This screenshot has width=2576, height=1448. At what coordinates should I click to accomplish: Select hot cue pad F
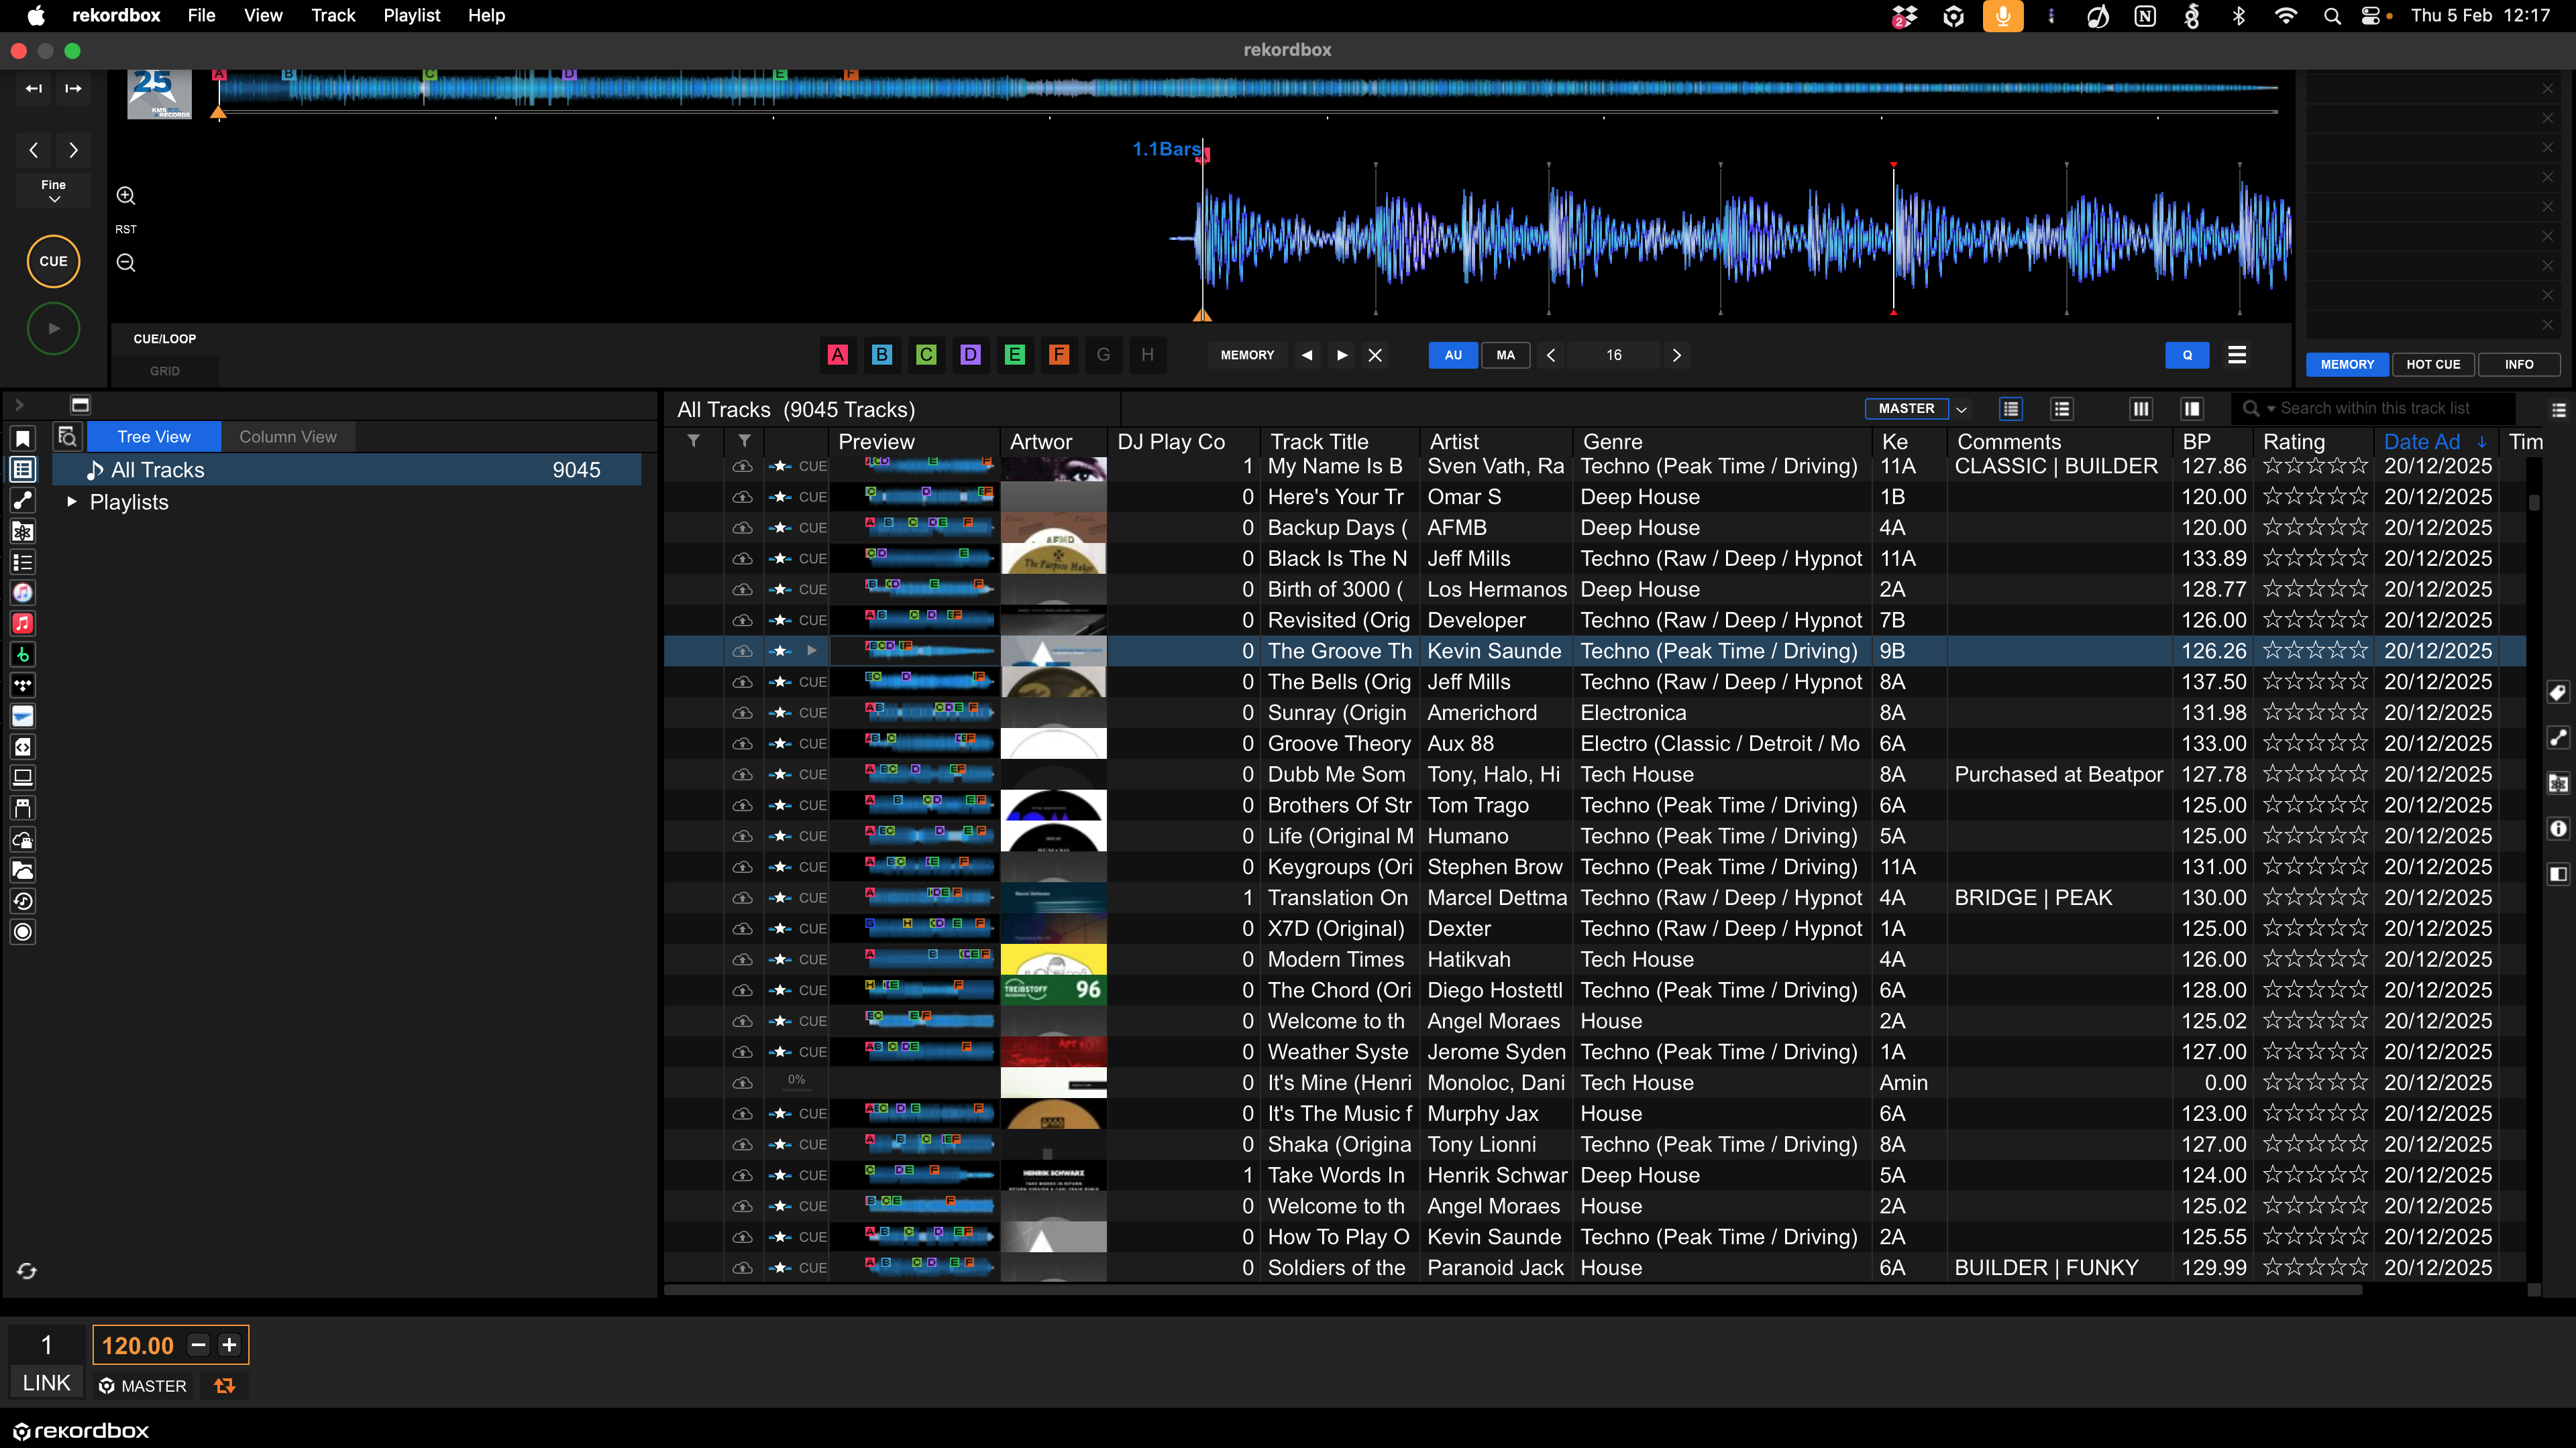click(1059, 355)
